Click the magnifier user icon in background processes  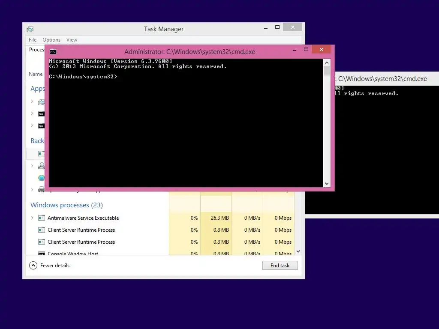42,166
